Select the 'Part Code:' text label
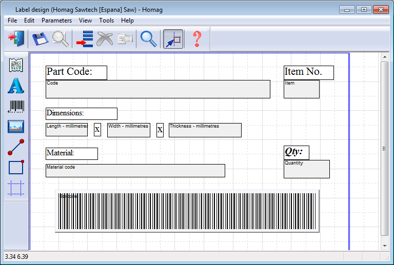This screenshot has height=265, width=394. point(76,73)
